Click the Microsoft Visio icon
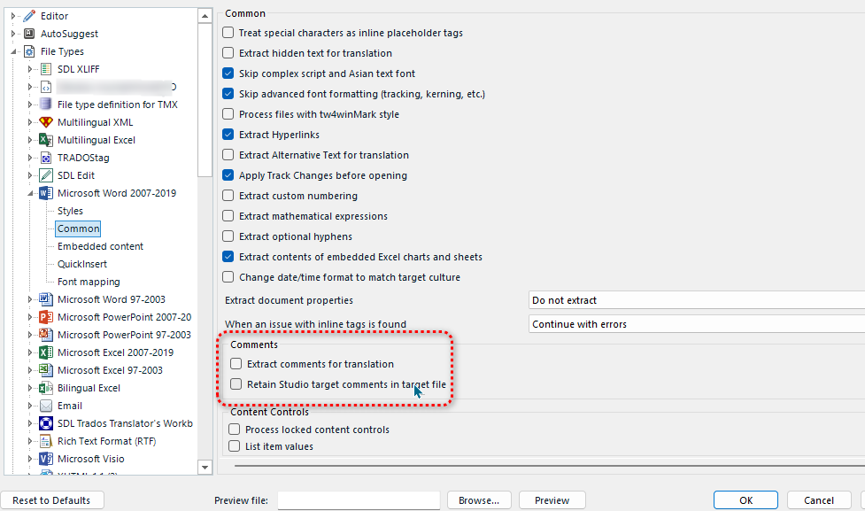Viewport: 865px width, 511px height. (x=46, y=459)
